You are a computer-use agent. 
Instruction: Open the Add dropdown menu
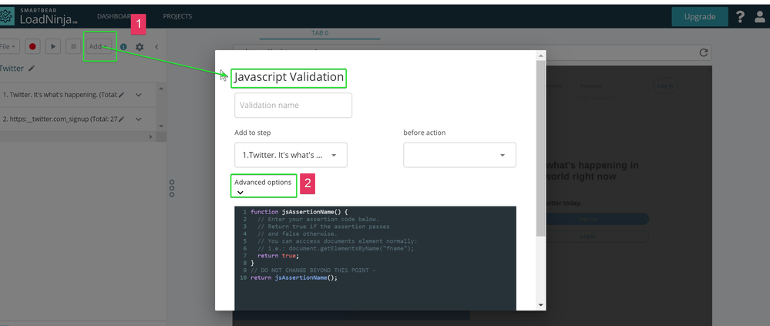point(97,46)
